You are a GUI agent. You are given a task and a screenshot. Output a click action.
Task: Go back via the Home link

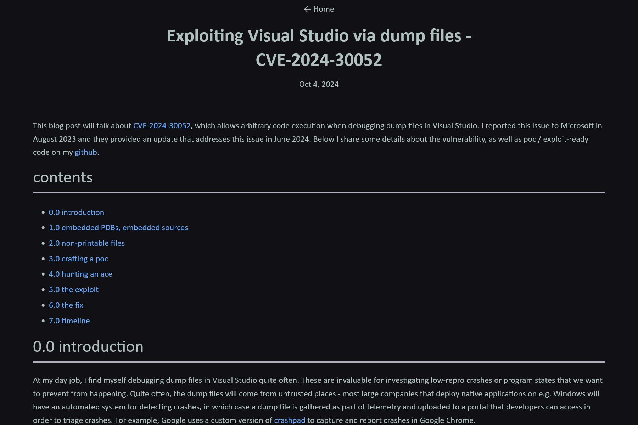tap(319, 9)
